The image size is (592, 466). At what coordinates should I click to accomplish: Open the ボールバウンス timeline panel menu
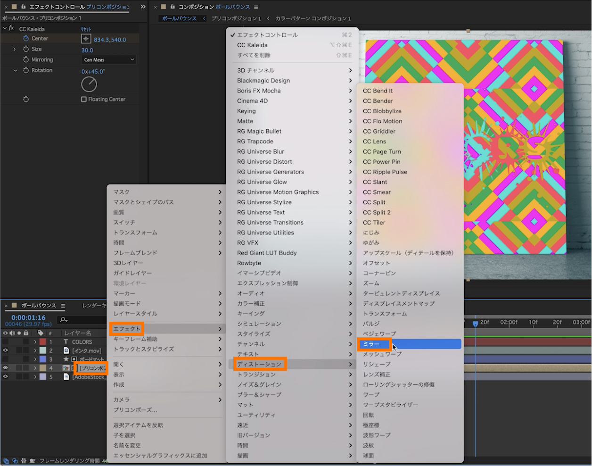click(63, 306)
